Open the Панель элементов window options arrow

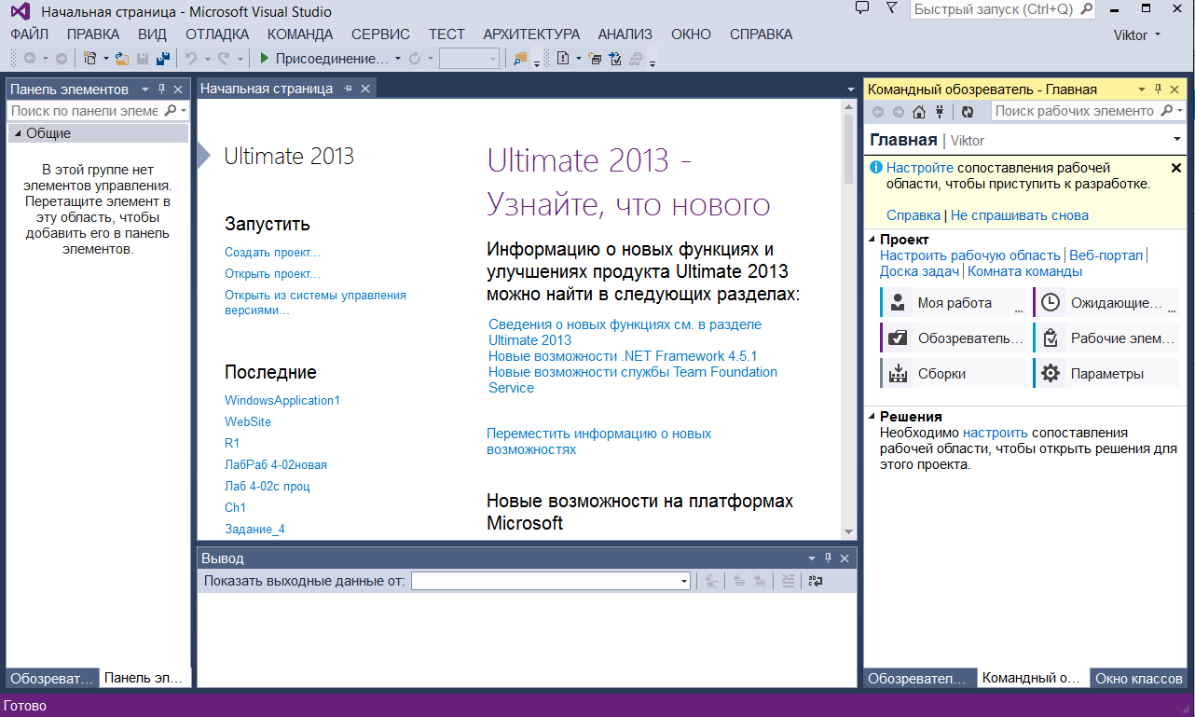coord(144,89)
